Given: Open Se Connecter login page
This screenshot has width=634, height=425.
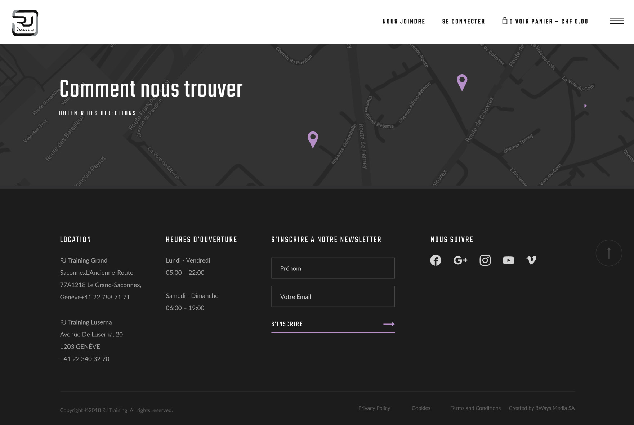Looking at the screenshot, I should coord(463,22).
